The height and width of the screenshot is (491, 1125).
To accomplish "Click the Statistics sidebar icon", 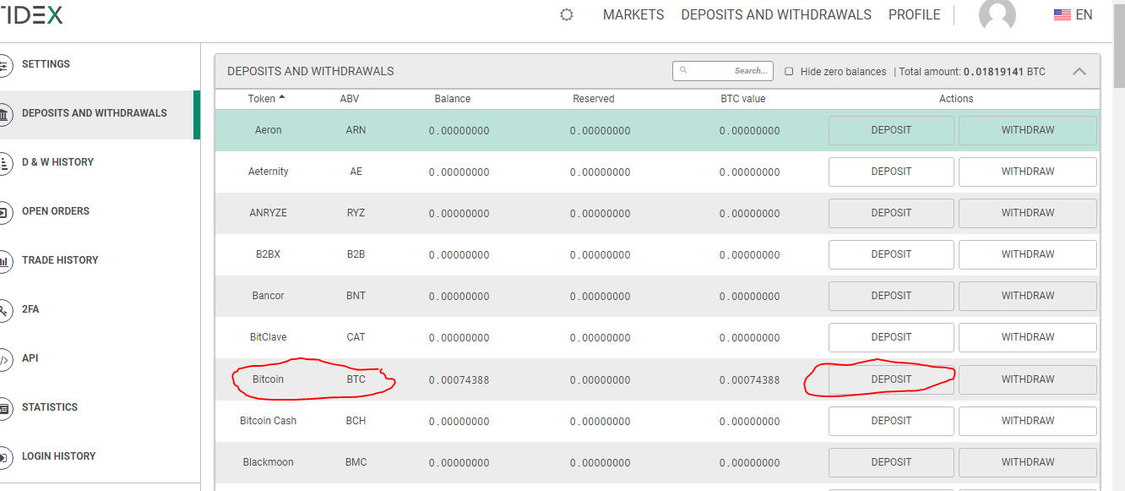I will tap(5, 407).
